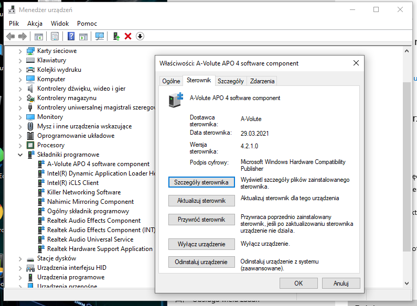The image size is (417, 306).
Task: Click the device tree scrollbar down arrow
Action: [407, 283]
